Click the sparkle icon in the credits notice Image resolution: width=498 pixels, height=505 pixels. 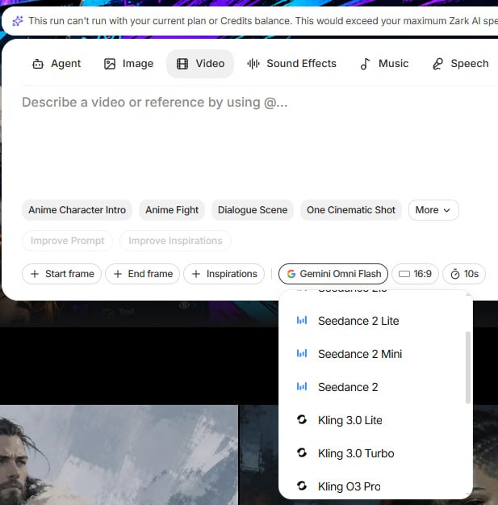18,21
